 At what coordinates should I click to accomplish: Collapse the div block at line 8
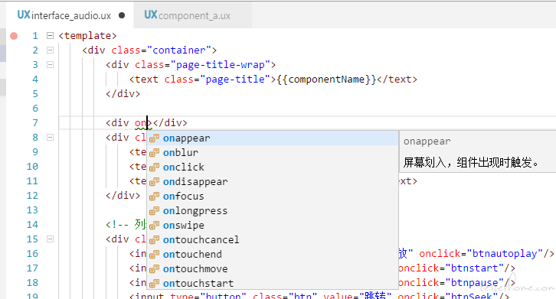coord(50,137)
